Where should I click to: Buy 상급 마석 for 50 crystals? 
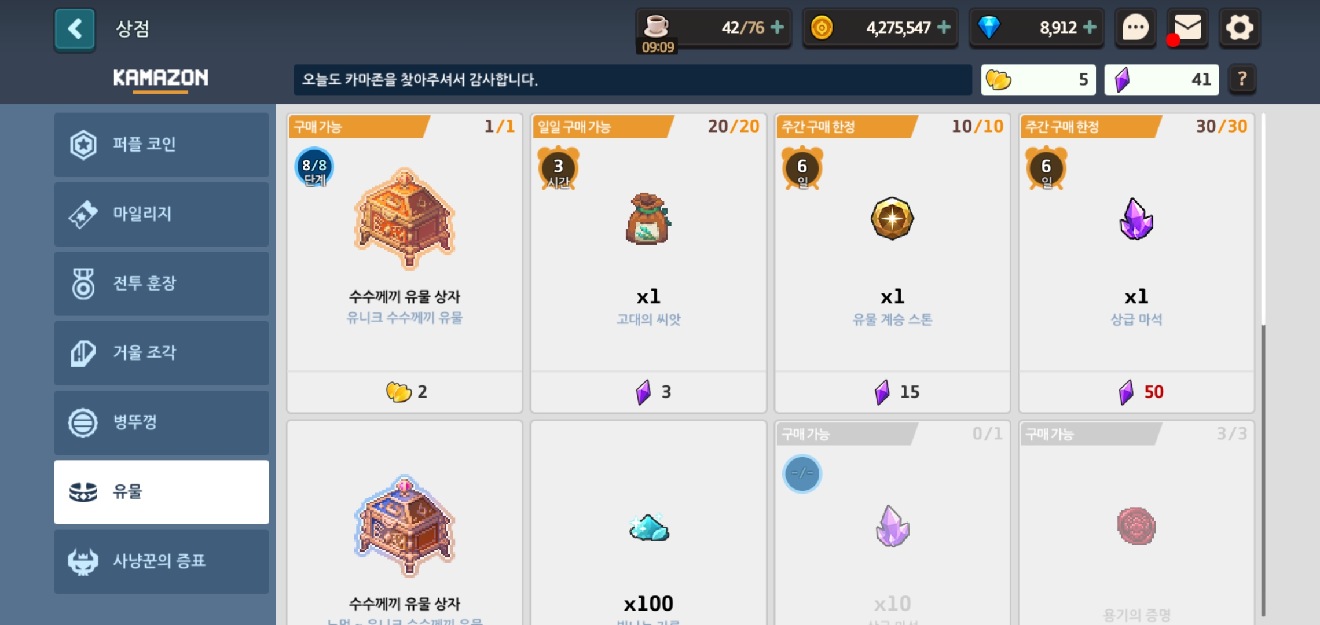[x=1136, y=392]
